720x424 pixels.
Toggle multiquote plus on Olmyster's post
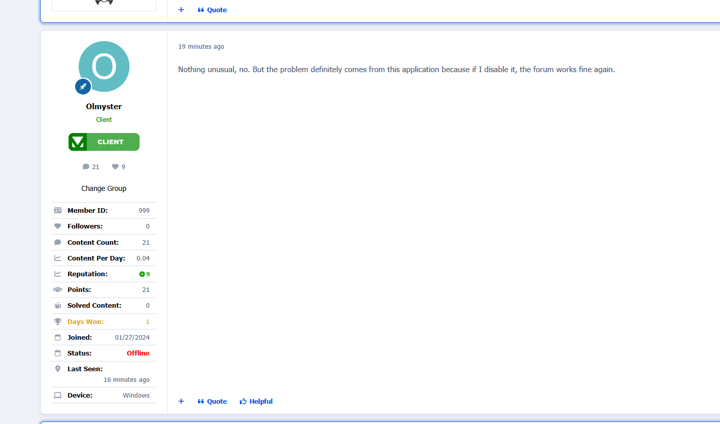coord(181,401)
